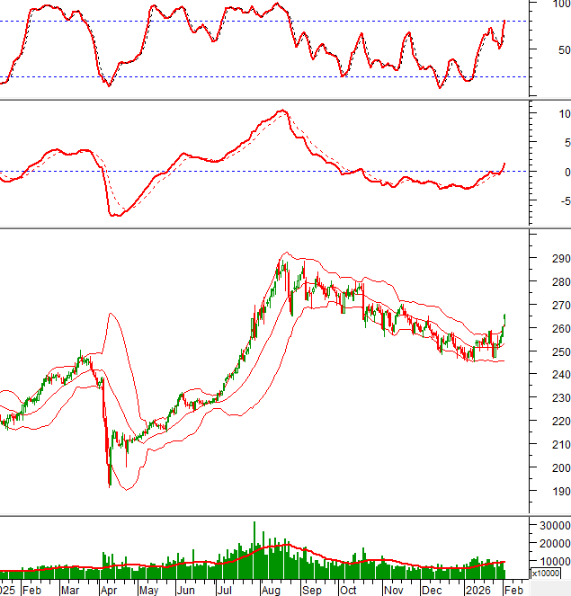Click the Aug month label

point(269,590)
